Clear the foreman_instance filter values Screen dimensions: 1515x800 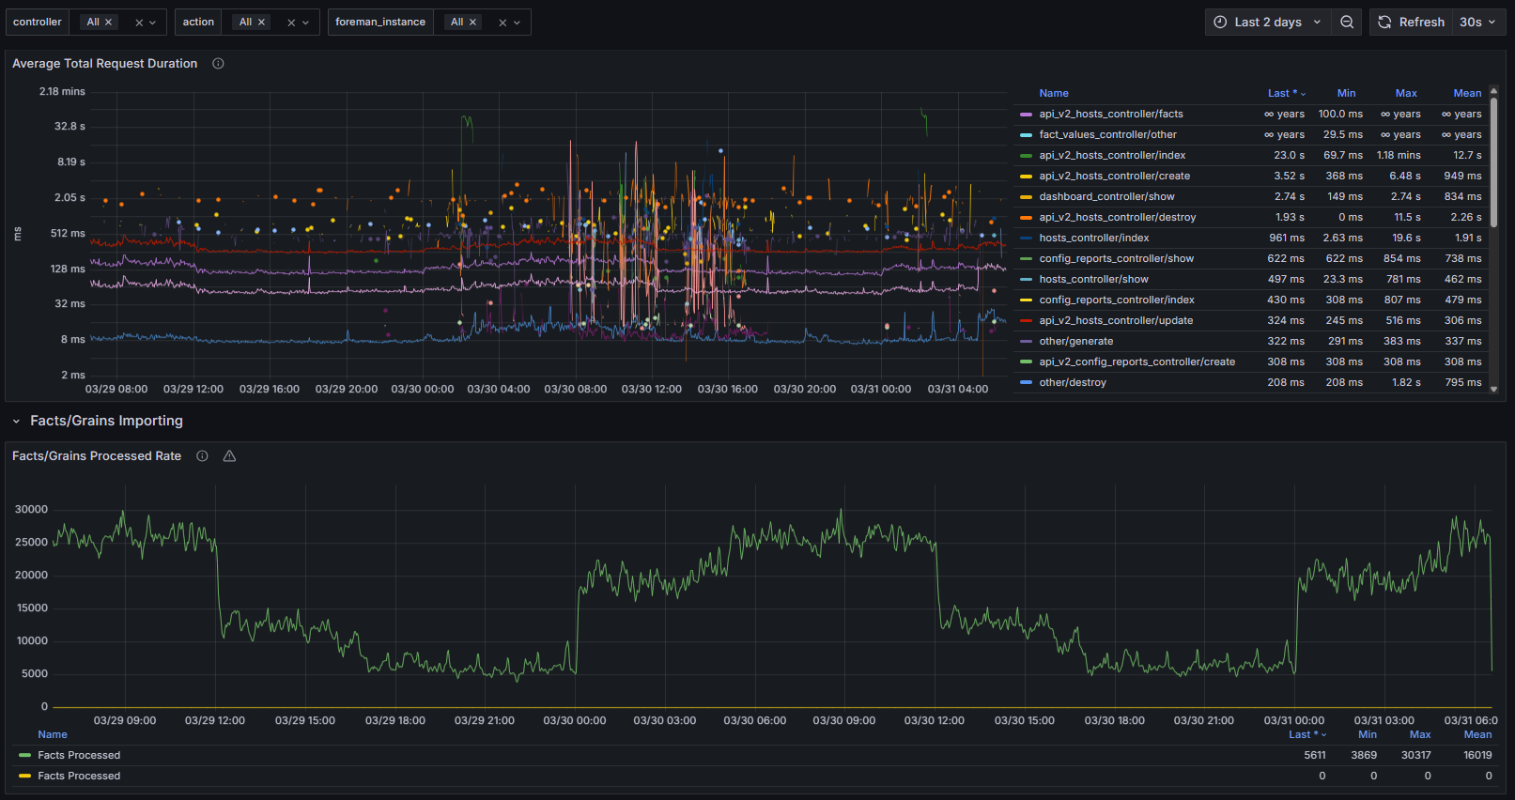point(502,23)
